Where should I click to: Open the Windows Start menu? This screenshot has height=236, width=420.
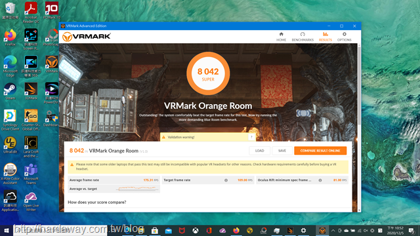[7, 230]
